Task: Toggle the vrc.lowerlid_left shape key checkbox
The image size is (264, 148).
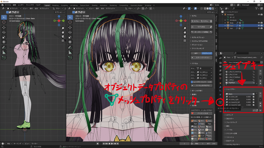Action: [253, 102]
